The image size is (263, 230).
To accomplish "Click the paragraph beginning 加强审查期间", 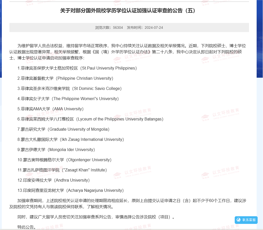I will (128, 204).
